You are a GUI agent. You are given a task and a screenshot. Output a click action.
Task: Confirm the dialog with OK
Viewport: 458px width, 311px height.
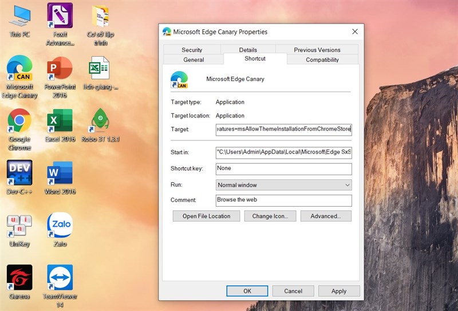coord(247,291)
